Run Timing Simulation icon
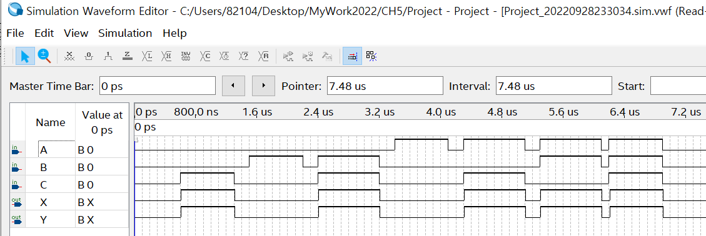The width and height of the screenshot is (706, 236). point(308,56)
